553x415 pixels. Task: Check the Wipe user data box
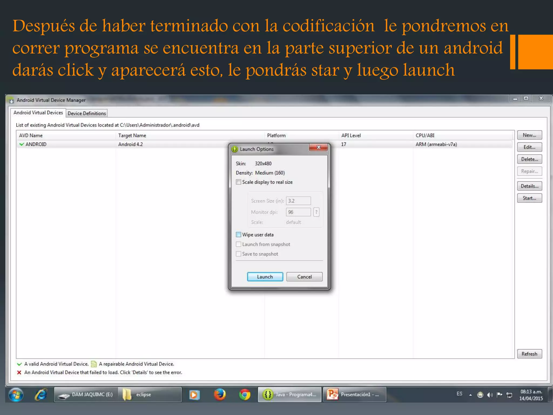[x=238, y=235]
